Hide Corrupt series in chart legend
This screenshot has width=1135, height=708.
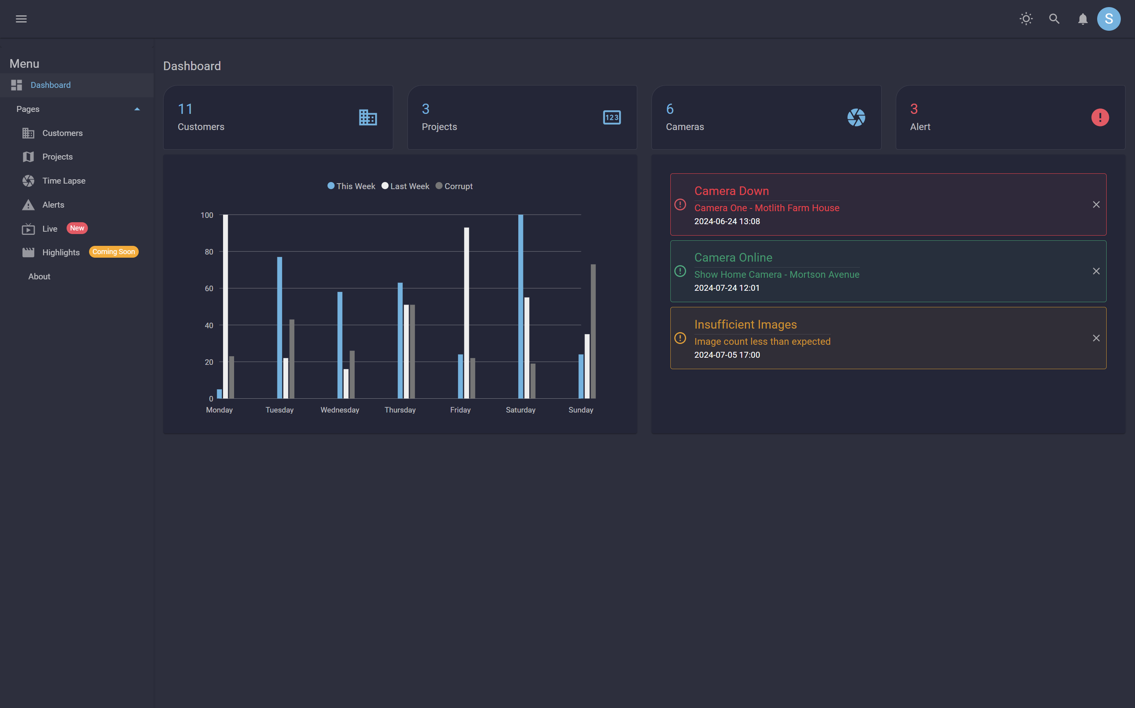point(454,186)
